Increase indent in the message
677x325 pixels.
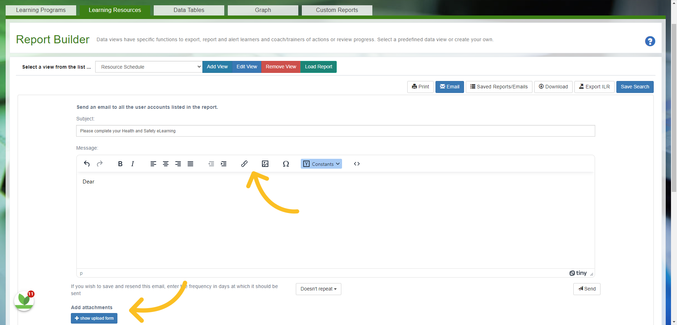coord(224,164)
